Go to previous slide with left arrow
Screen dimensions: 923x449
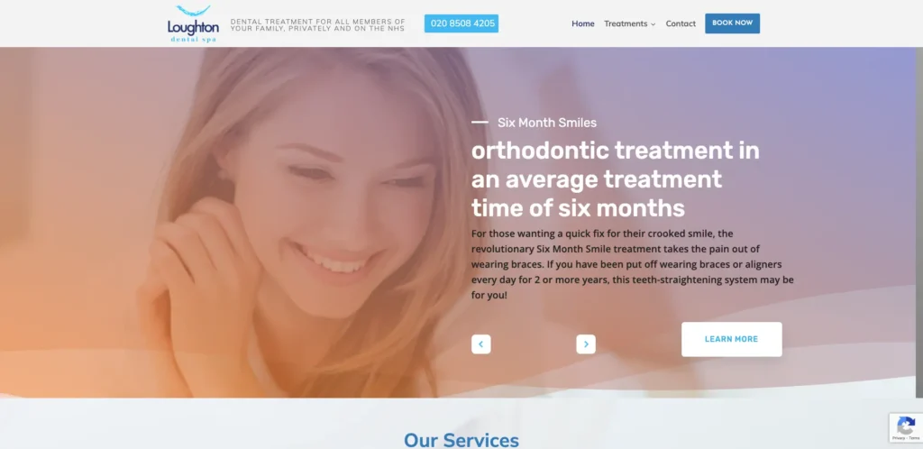click(481, 344)
